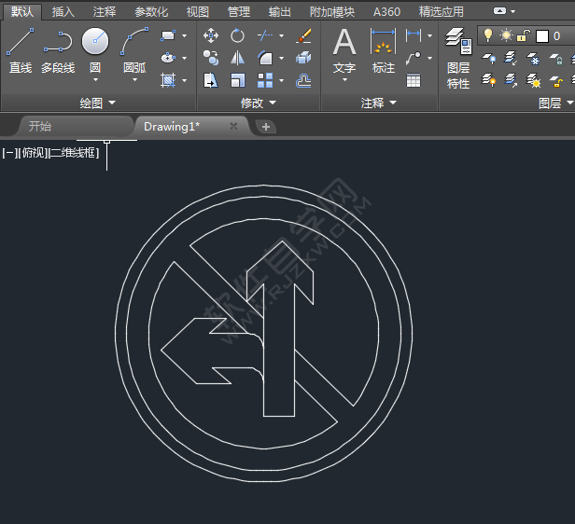Screen dimensions: 575x524
Task: Switch to the 附加模块 ribbon tab
Action: click(x=332, y=12)
